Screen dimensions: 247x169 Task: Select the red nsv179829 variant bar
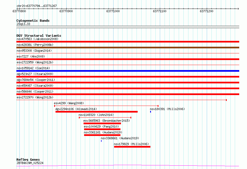[x=132, y=147]
